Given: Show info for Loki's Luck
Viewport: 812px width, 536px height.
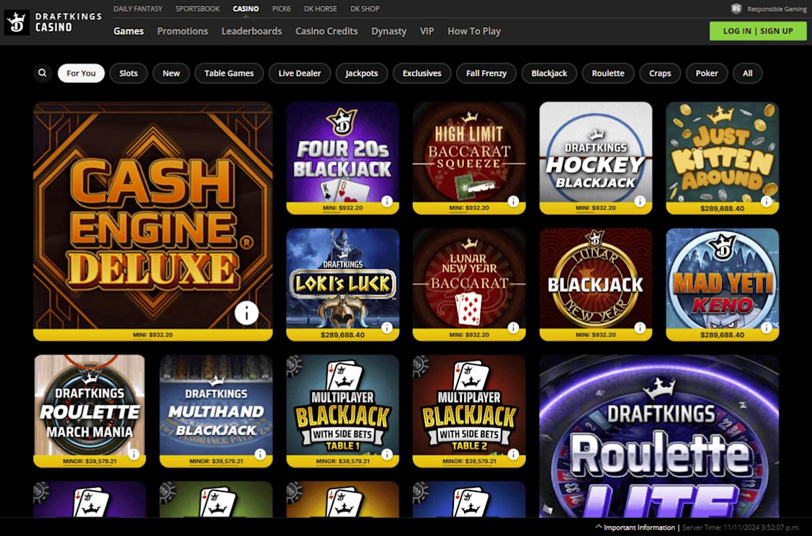Looking at the screenshot, I should click(x=387, y=328).
